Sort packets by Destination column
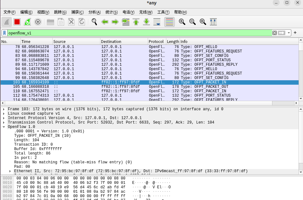The height and width of the screenshot is (200, 303). click(x=124, y=42)
